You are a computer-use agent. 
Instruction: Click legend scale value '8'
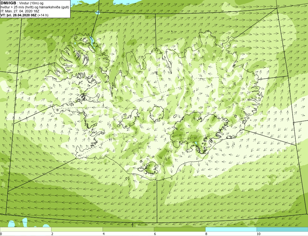click(x=206, y=234)
